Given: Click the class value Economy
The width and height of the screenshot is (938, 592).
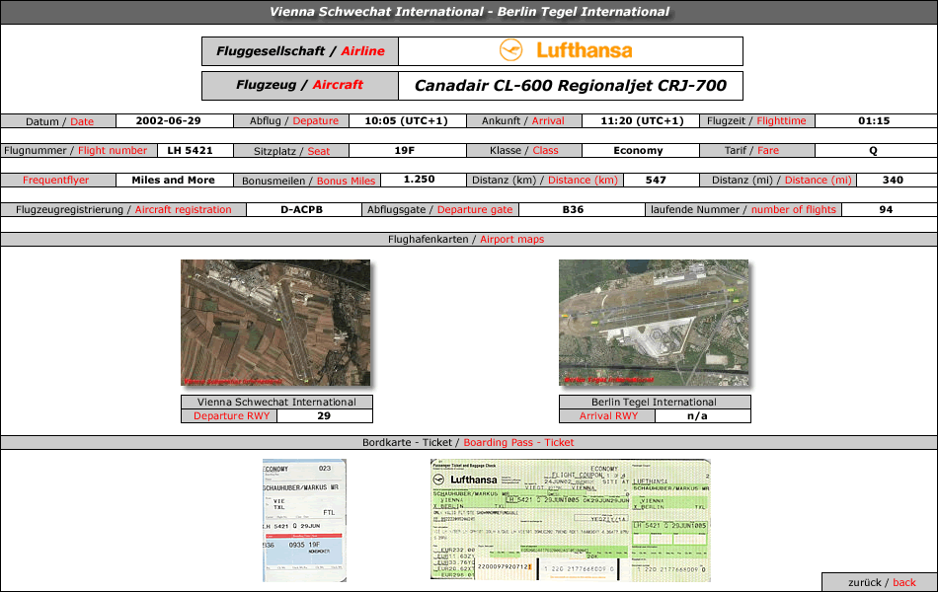Looking at the screenshot, I should [x=638, y=151].
